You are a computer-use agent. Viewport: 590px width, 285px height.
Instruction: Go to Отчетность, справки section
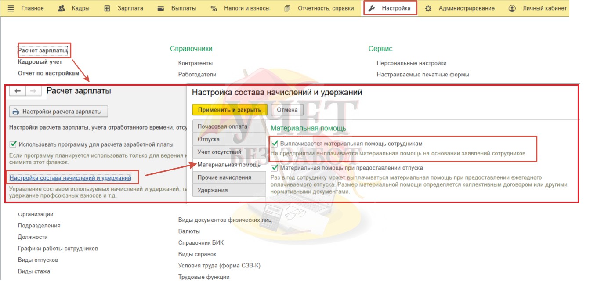319,8
